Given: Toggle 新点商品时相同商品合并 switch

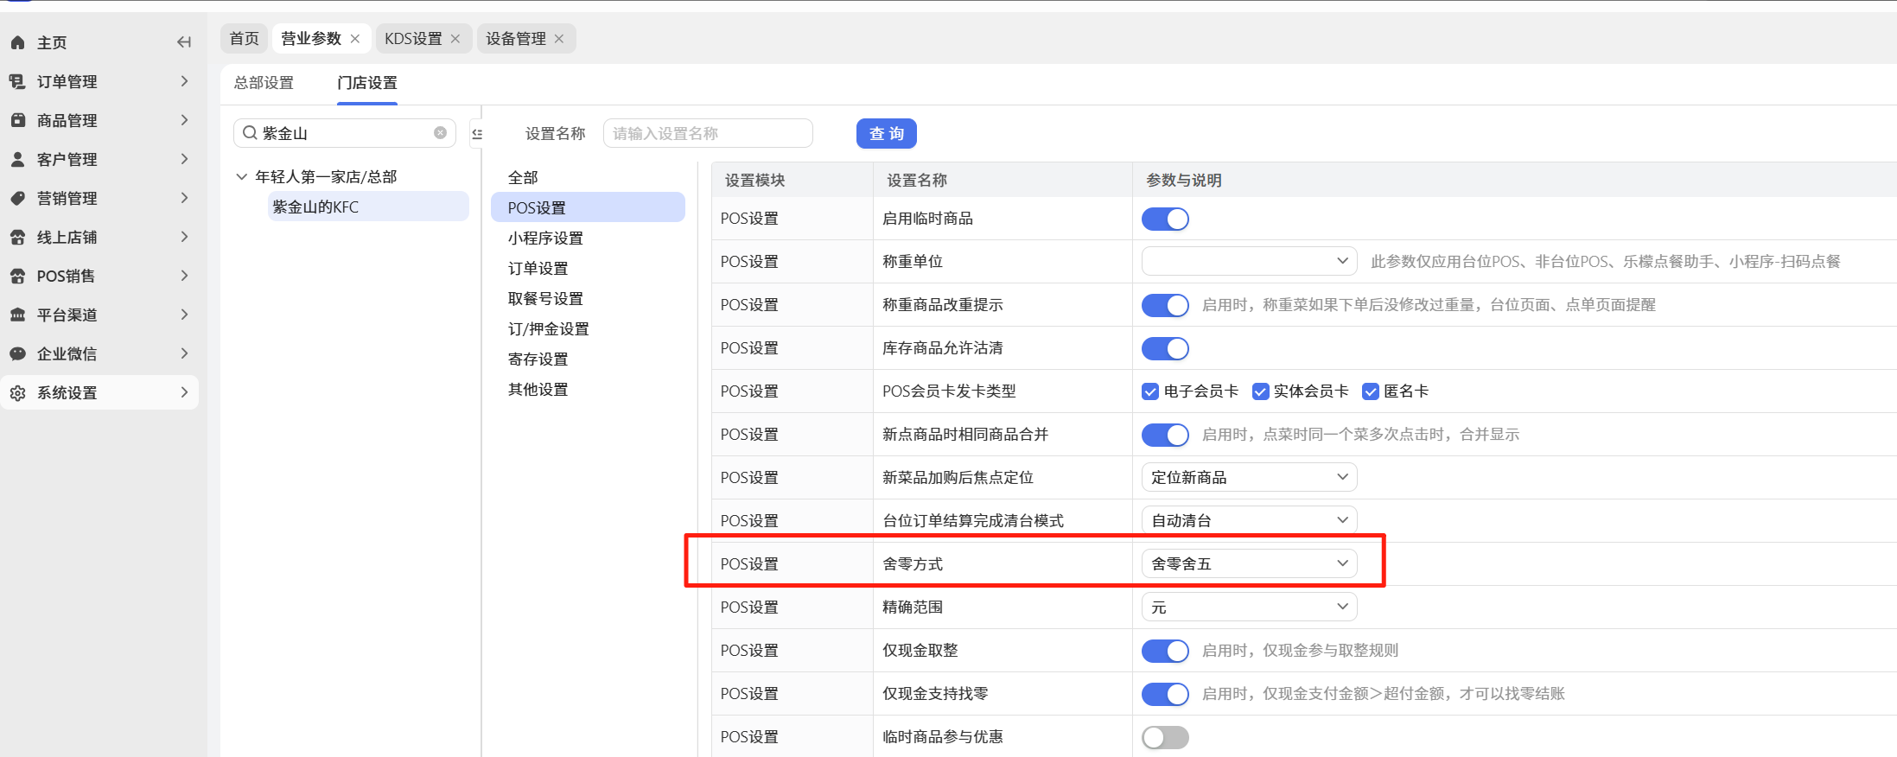Looking at the screenshot, I should (x=1165, y=435).
